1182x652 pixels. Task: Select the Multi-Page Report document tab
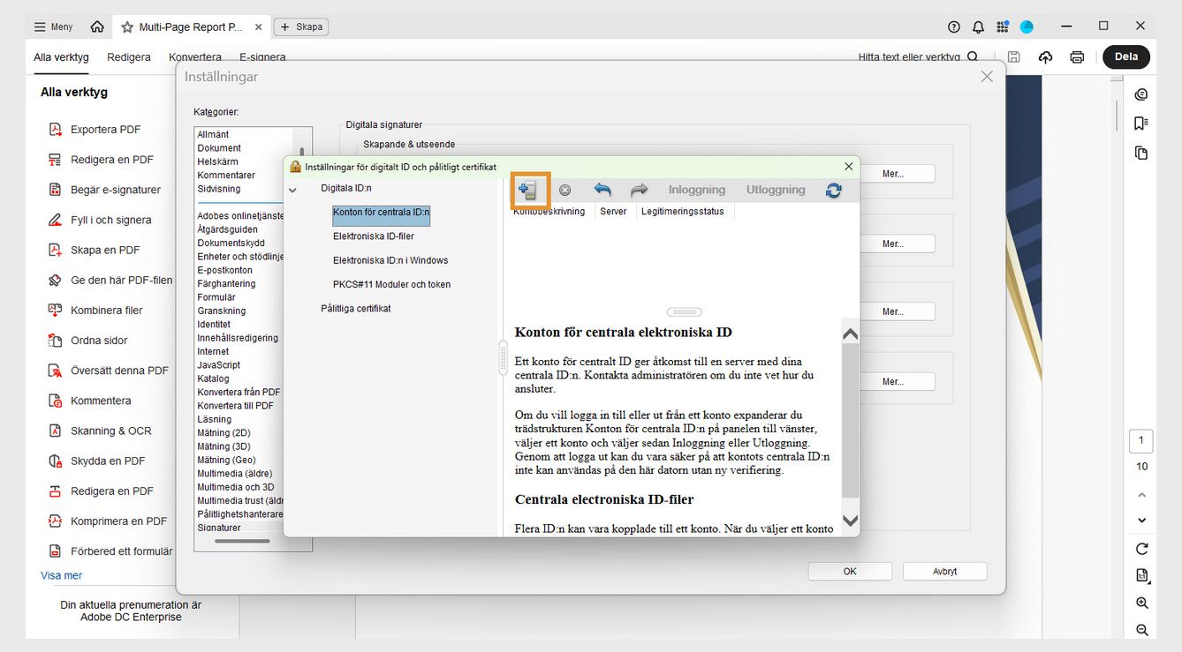pyautogui.click(x=190, y=27)
